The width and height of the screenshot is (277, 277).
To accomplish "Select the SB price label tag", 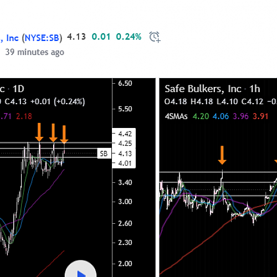I will (x=104, y=153).
